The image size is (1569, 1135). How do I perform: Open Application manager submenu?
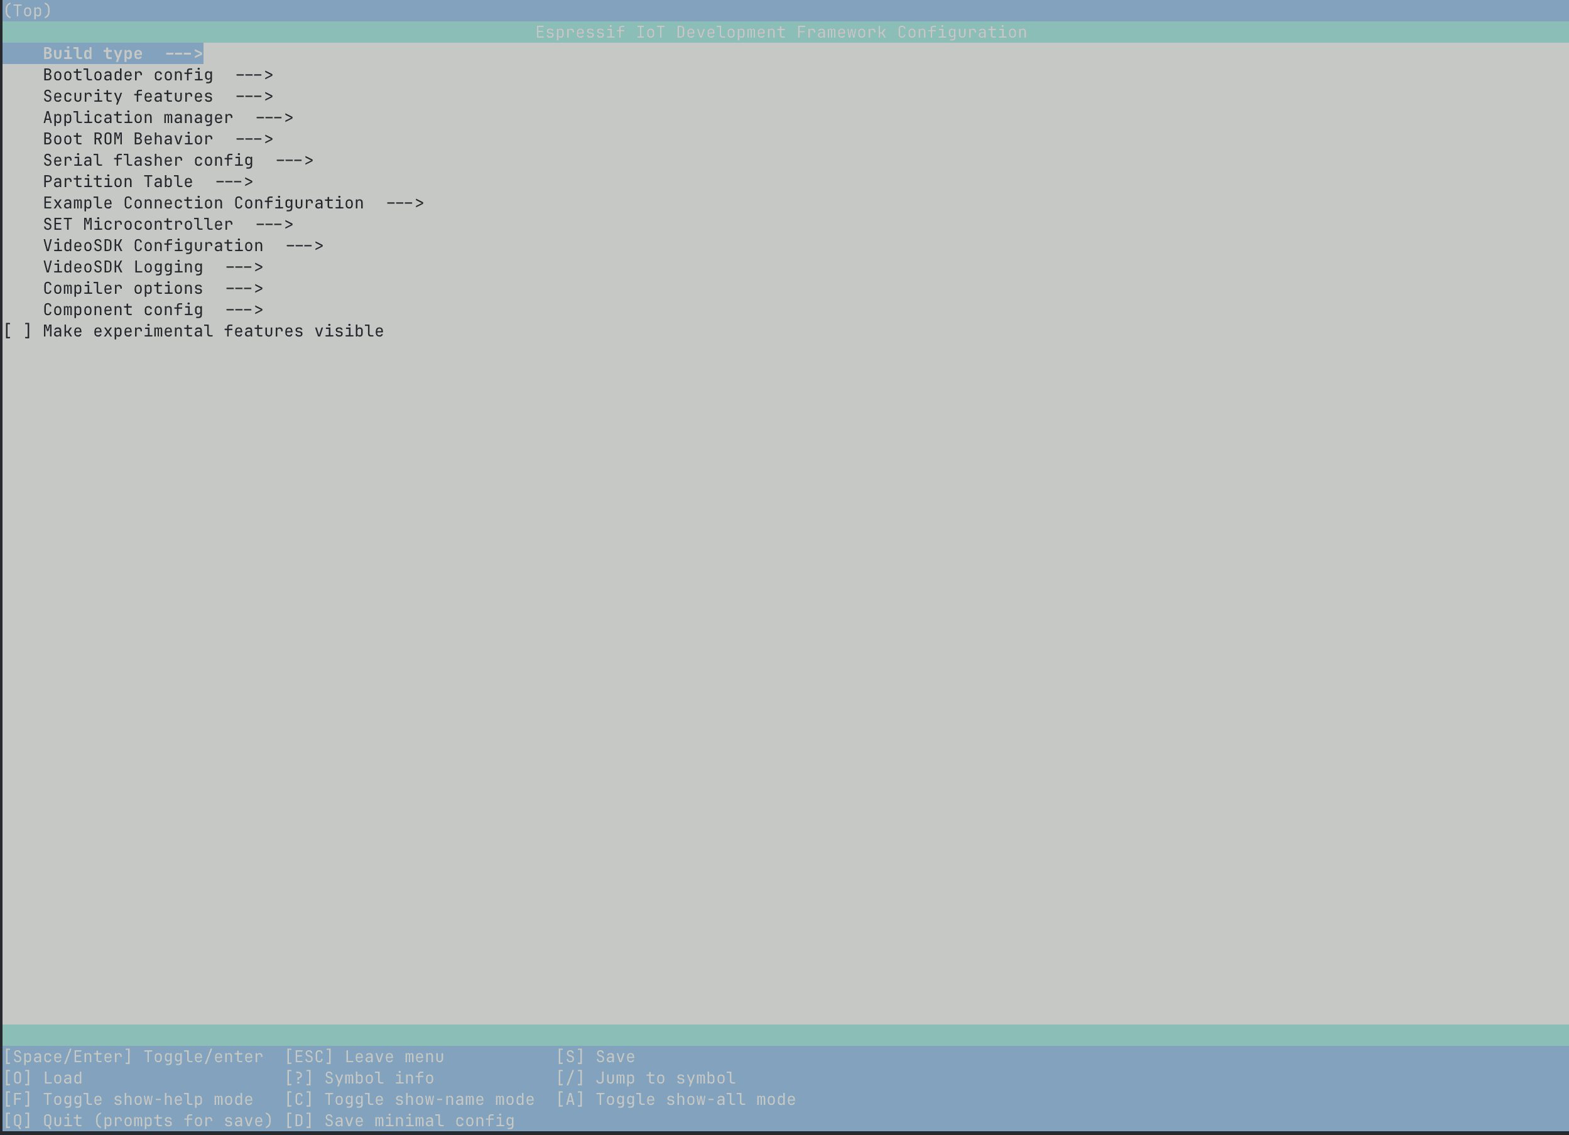tap(168, 117)
